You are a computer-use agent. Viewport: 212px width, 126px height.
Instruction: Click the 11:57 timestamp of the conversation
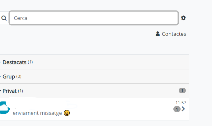click(181, 103)
